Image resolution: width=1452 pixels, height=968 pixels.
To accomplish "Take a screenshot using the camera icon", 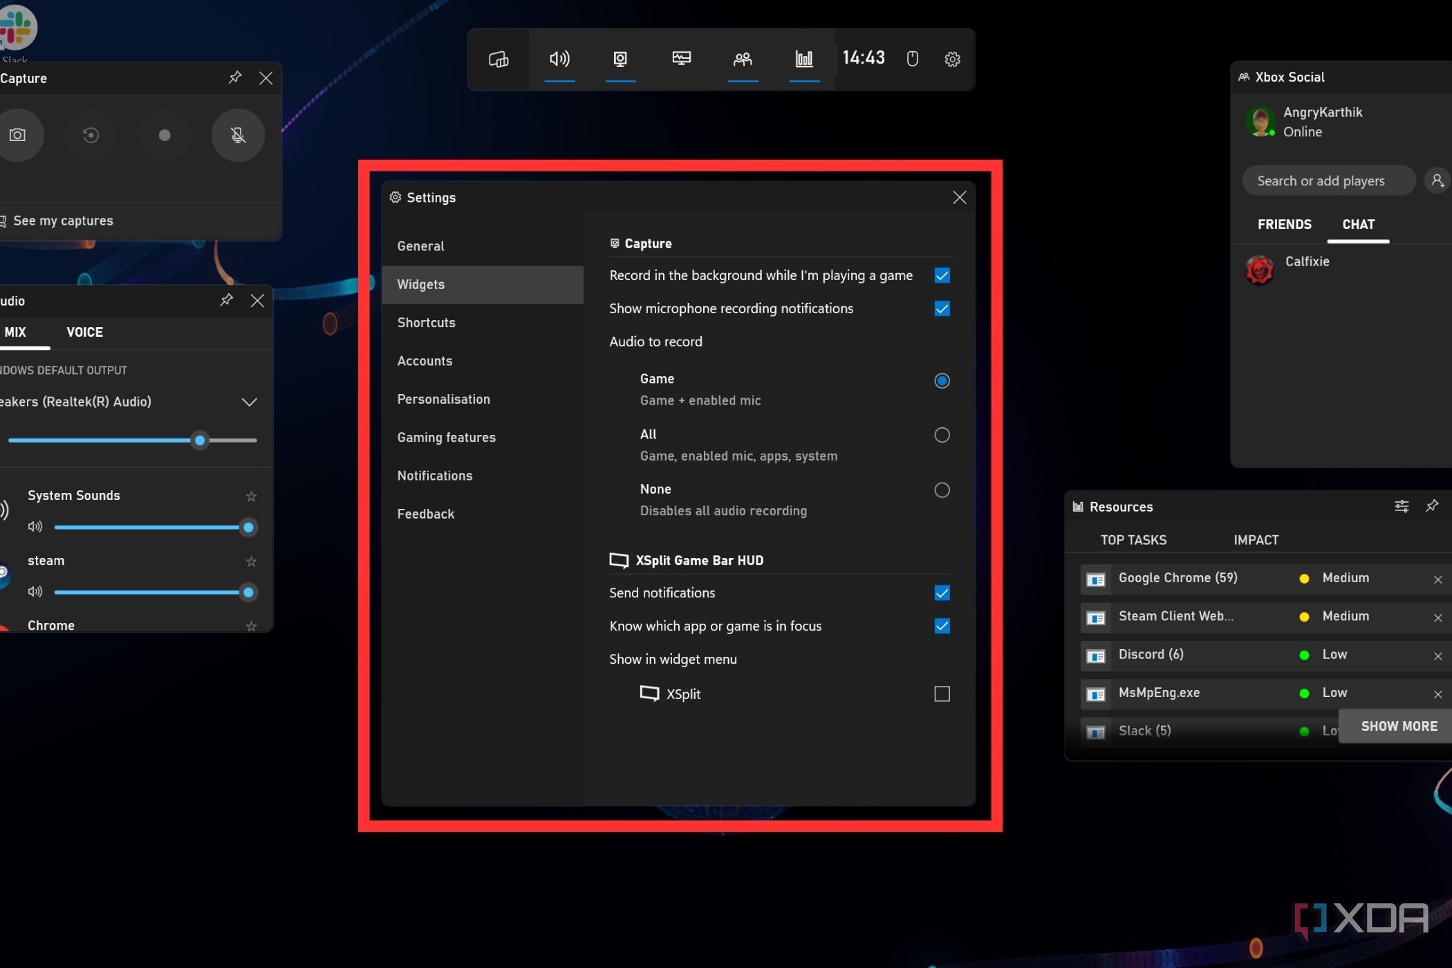I will (19, 135).
